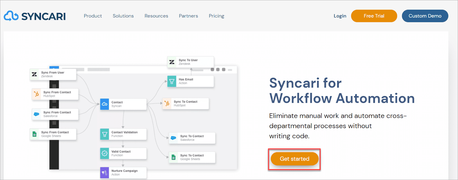This screenshot has width=458, height=180.
Task: Click Salesforce icon in Sync To Contact card
Action: [x=173, y=138]
